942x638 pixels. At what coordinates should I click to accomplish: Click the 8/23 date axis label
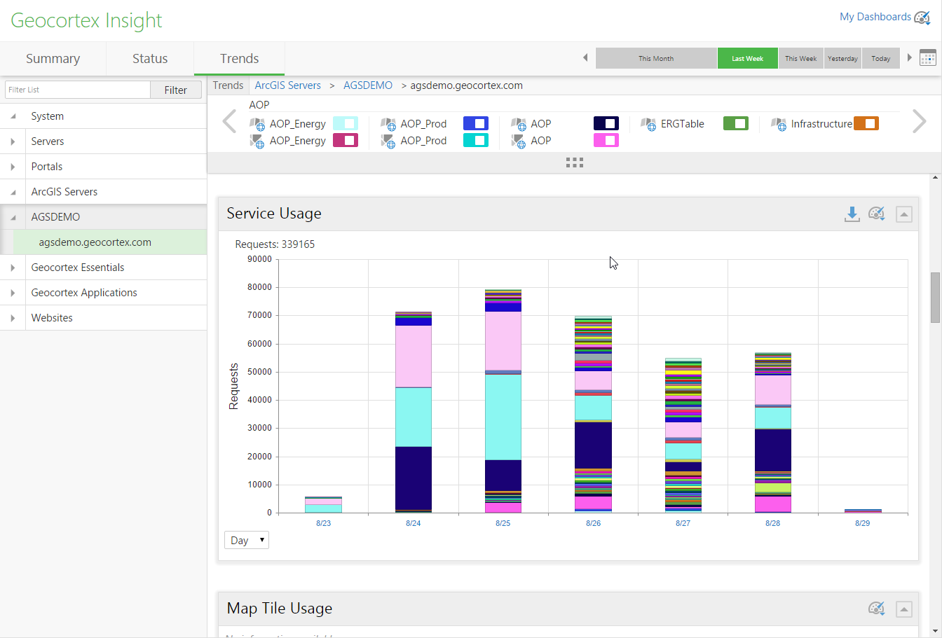(323, 523)
